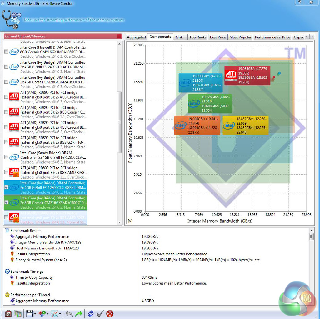This screenshot has height=319, width=320.
Task: Open the Most Popular tab
Action: [240, 37]
